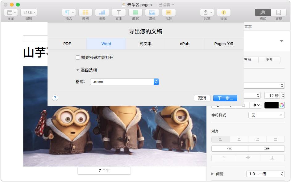The width and height of the screenshot is (291, 182).
Task: Open the font family dropdown
Action: click(x=264, y=86)
